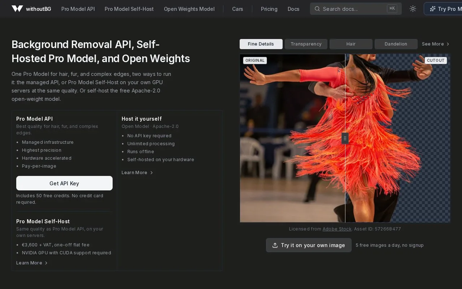The width and height of the screenshot is (462, 289).
Task: Click the chevron beside Host it yourself Learn More
Action: [152, 173]
